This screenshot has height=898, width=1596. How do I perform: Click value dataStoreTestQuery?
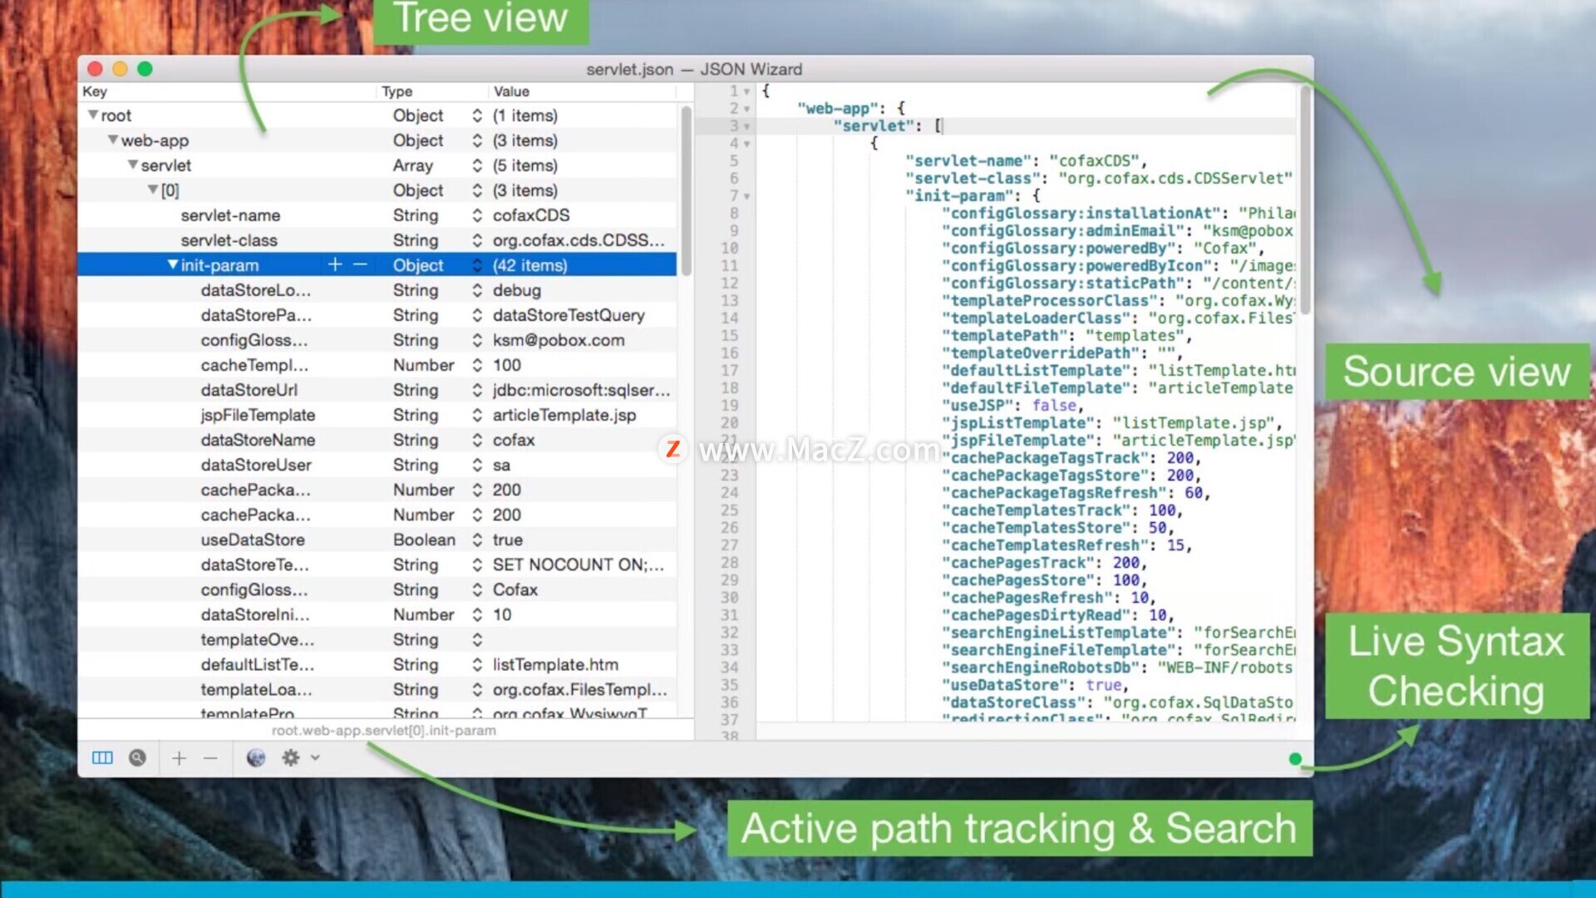569,315
